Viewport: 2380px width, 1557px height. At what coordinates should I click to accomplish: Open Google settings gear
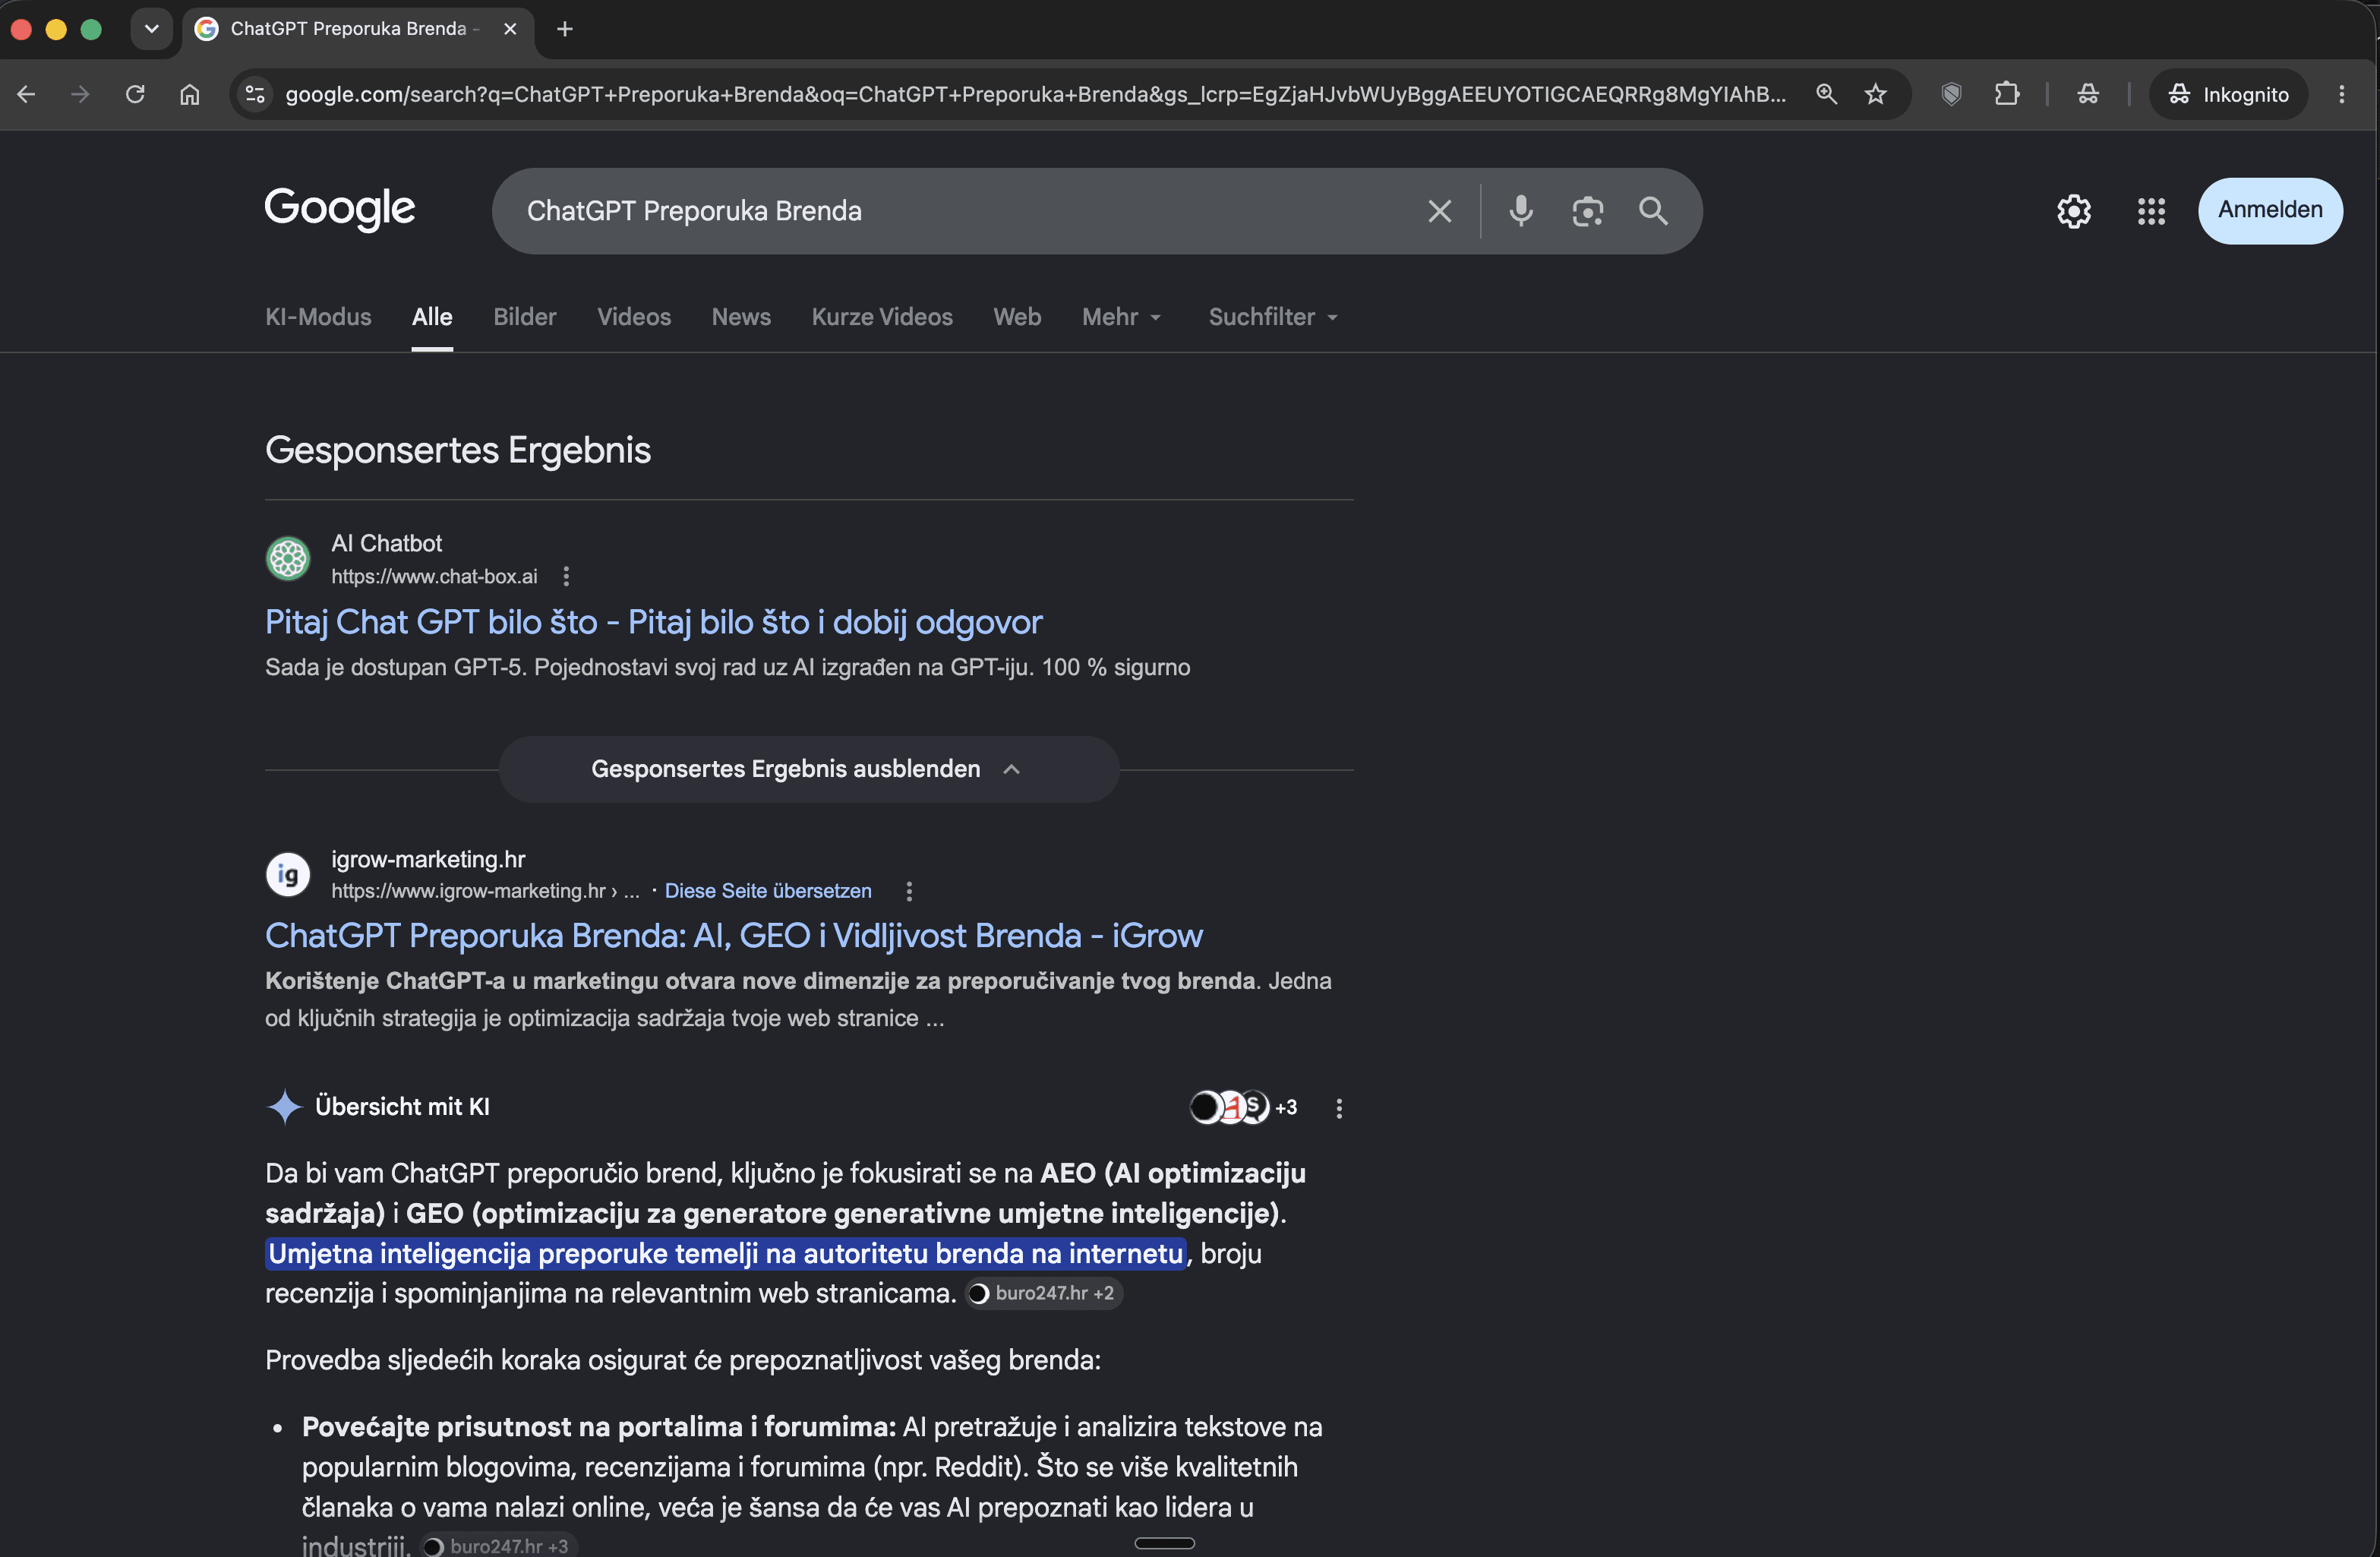click(2074, 211)
